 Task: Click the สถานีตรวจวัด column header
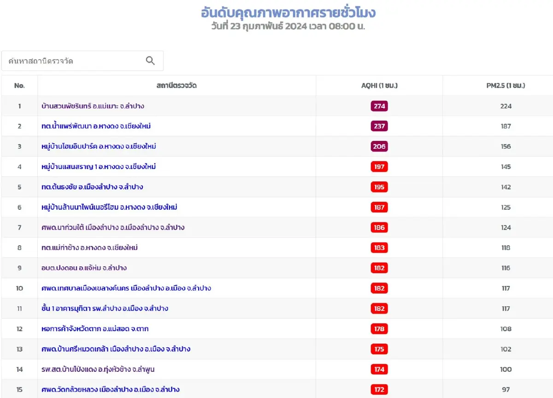[x=176, y=86]
